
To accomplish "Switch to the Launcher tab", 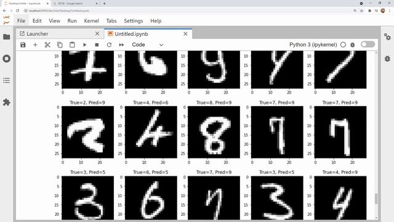I will click(x=60, y=34).
